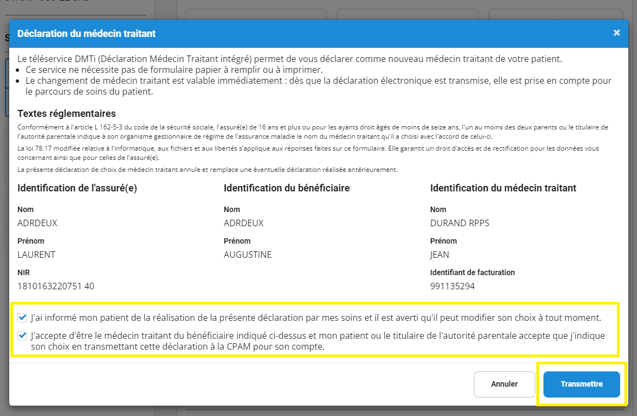Click the dialog title 'Déclaration du médecin traitant'
The height and width of the screenshot is (416, 637).
[x=86, y=34]
